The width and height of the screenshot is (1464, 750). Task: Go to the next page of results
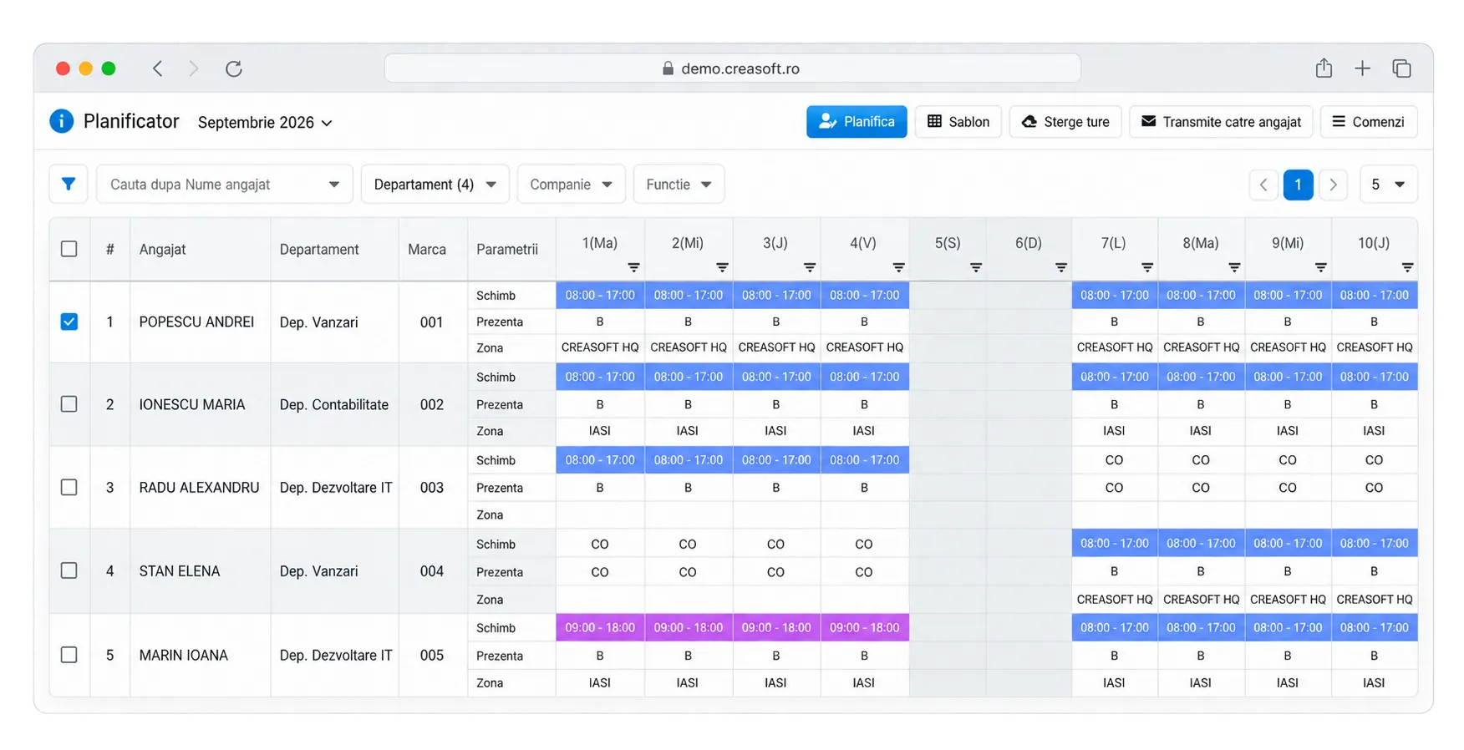[x=1333, y=185]
